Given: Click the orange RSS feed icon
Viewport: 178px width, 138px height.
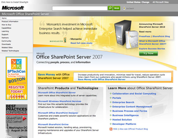Looking at the screenshot, I should tap(111, 129).
